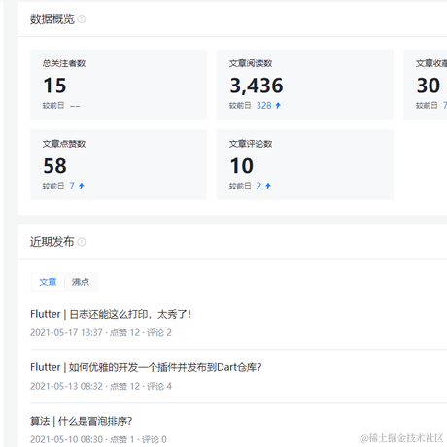Click info icon next to 数据概览
The height and width of the screenshot is (447, 447).
click(82, 19)
